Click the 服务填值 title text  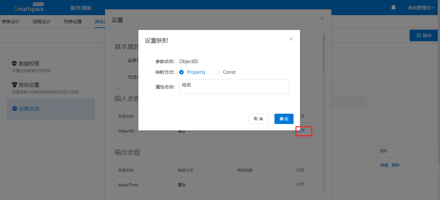click(81, 8)
